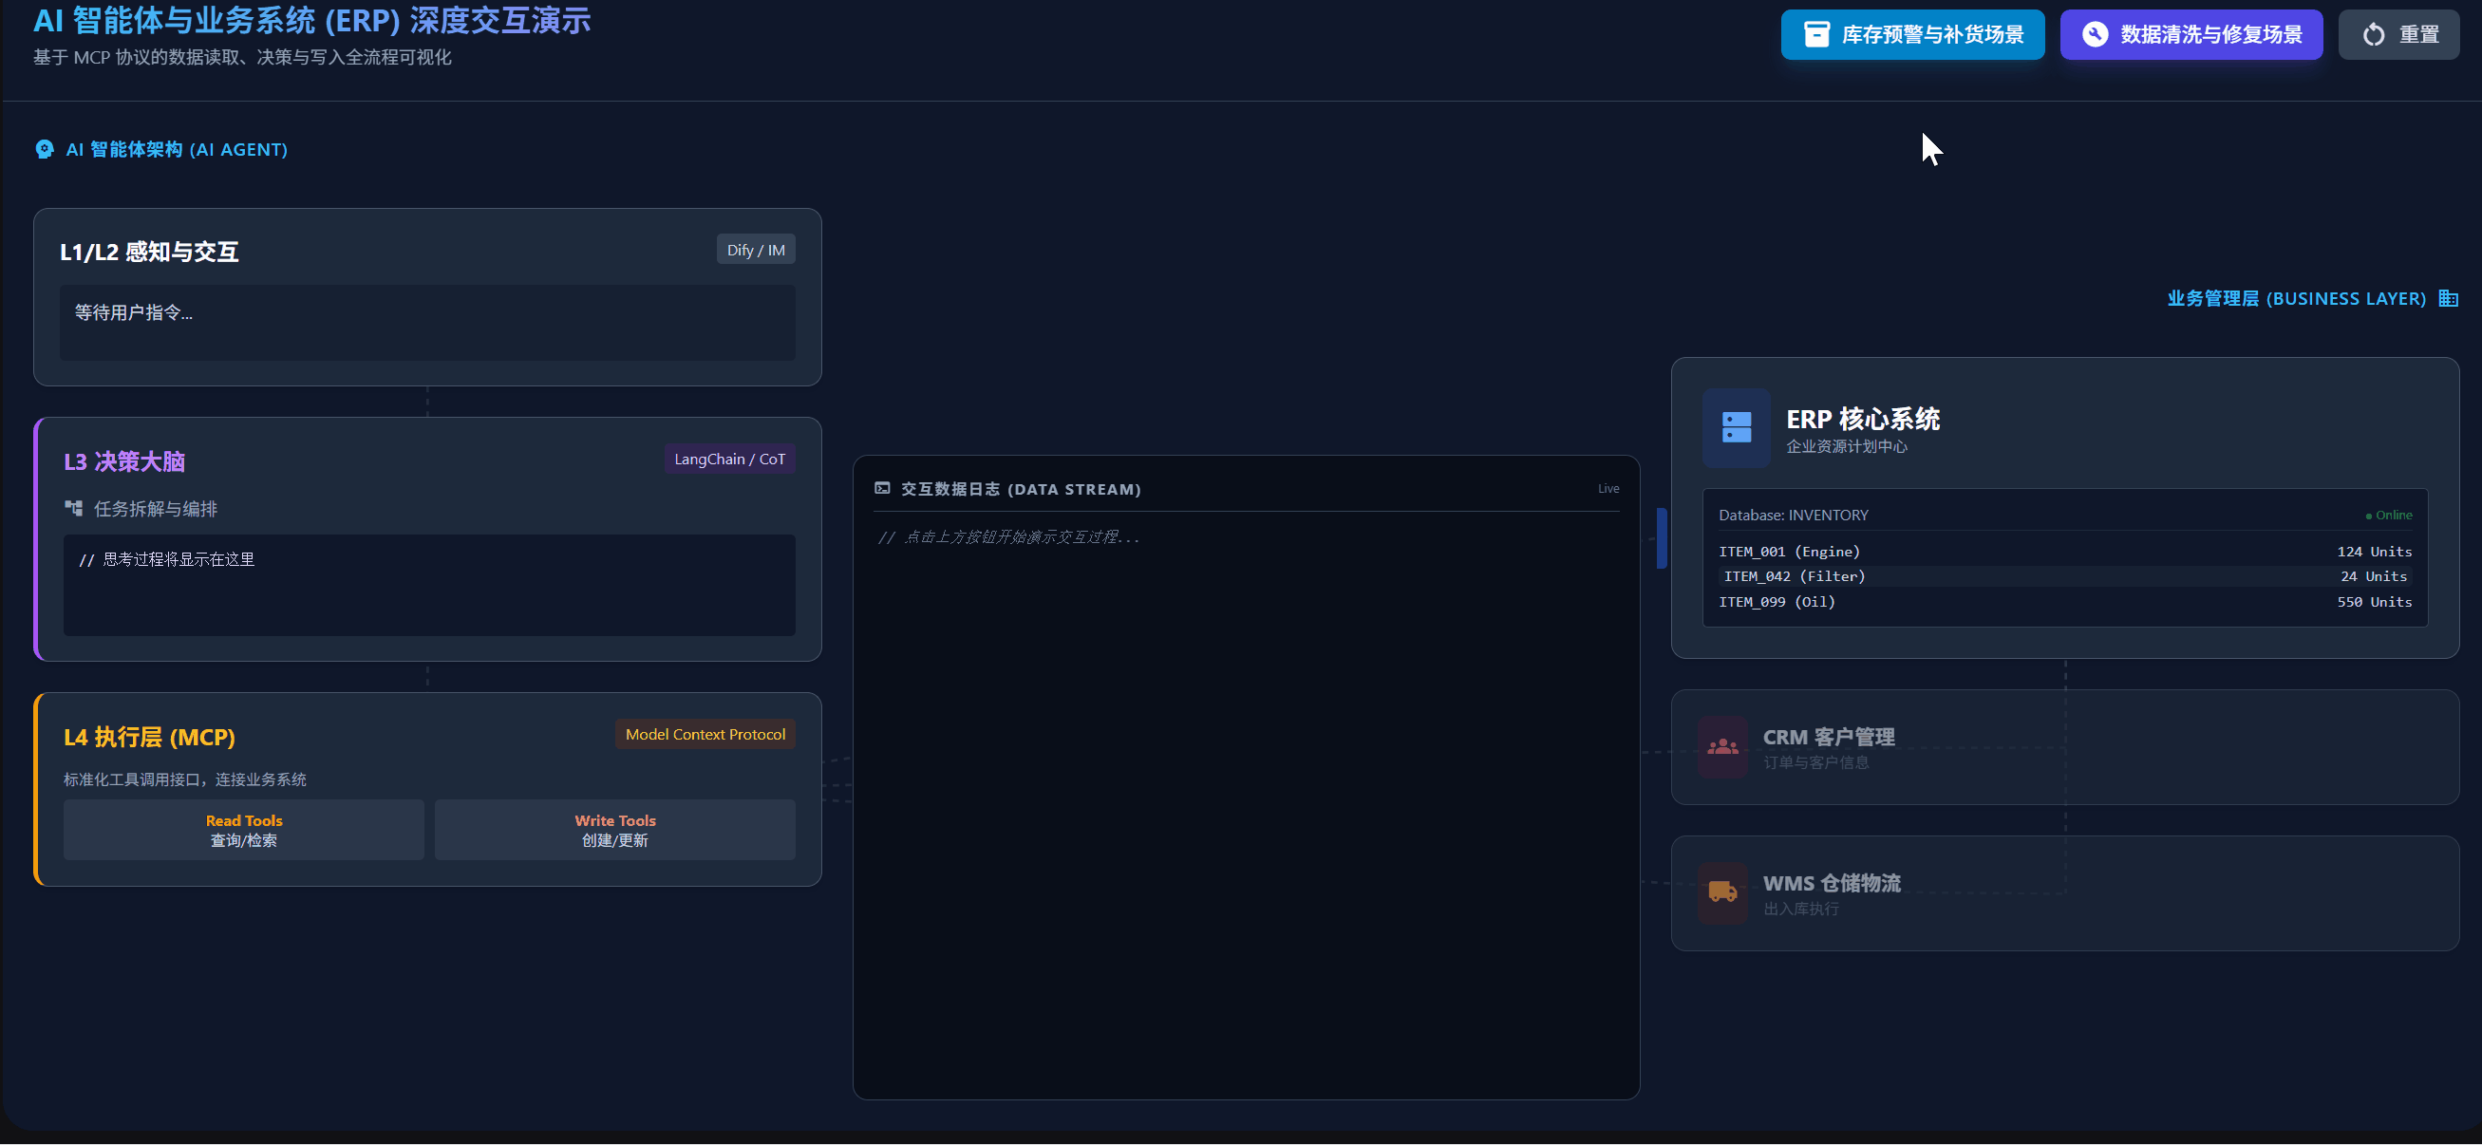Click the AI agent brain icon
The height and width of the screenshot is (1145, 2482).
click(45, 149)
